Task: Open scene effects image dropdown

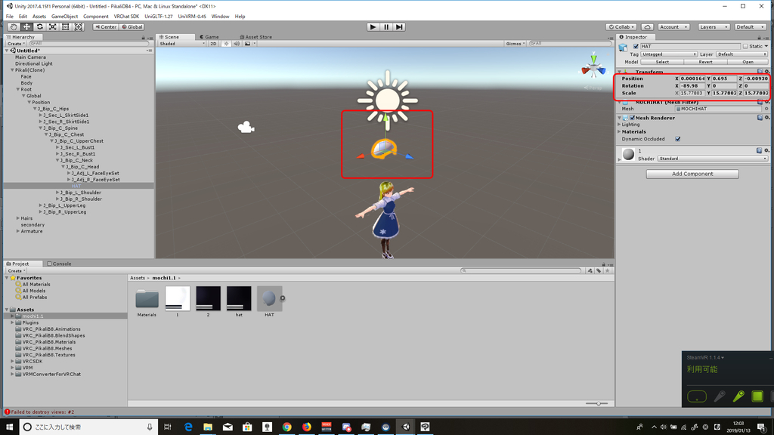Action: click(x=249, y=43)
